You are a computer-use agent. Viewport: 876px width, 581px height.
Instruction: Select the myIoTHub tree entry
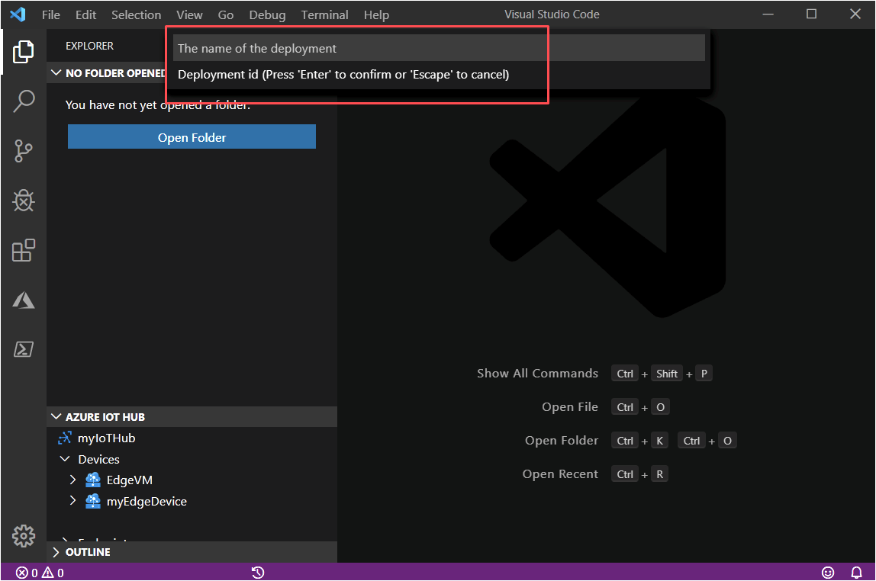coord(106,438)
